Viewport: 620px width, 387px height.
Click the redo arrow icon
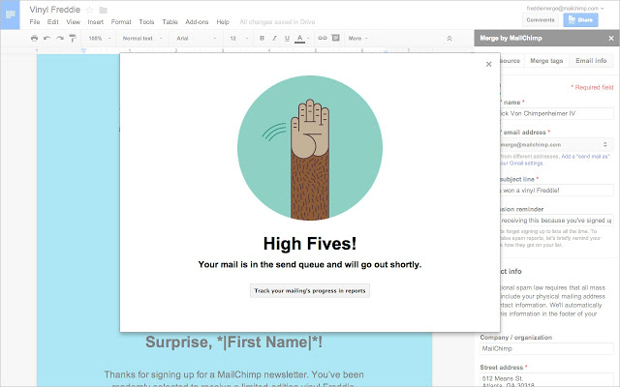point(59,39)
